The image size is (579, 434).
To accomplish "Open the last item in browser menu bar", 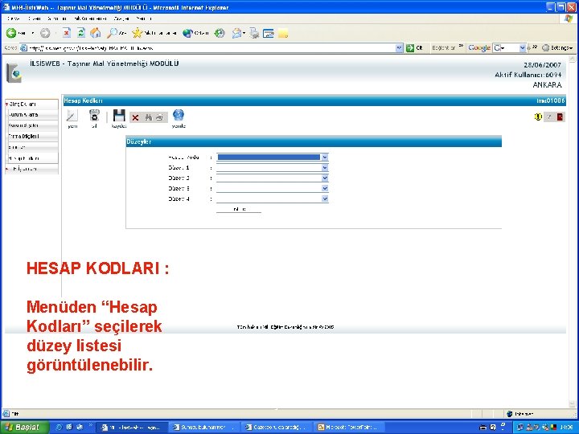I will (x=144, y=18).
